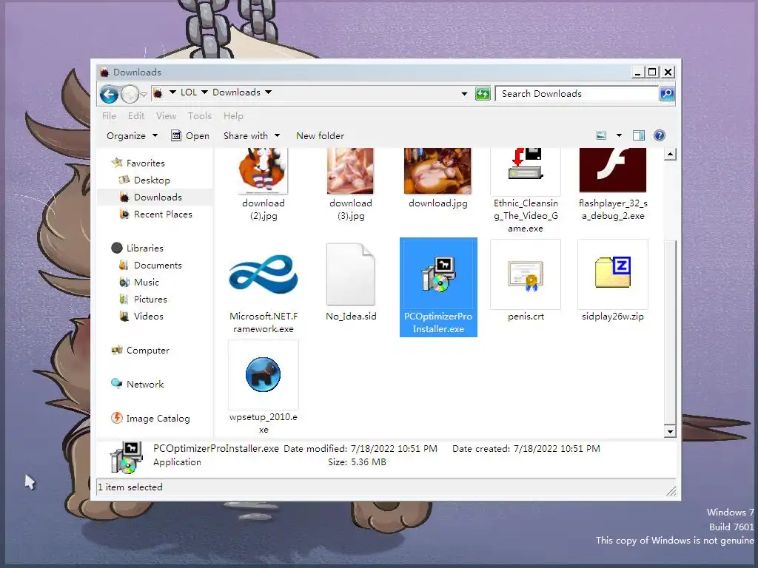Select the download.jpg thumbnail
This screenshot has width=758, height=568.
coord(438,170)
